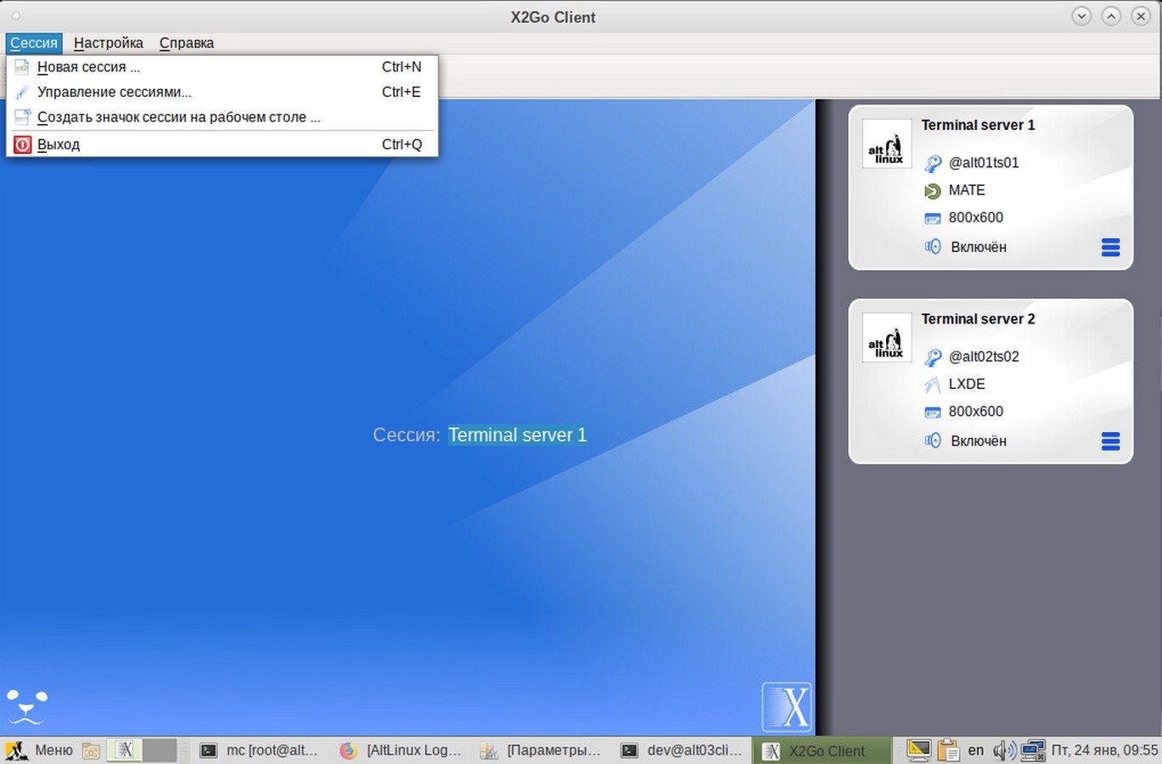Click the LXDE desktop icon
Image resolution: width=1162 pixels, height=764 pixels.
click(x=933, y=385)
